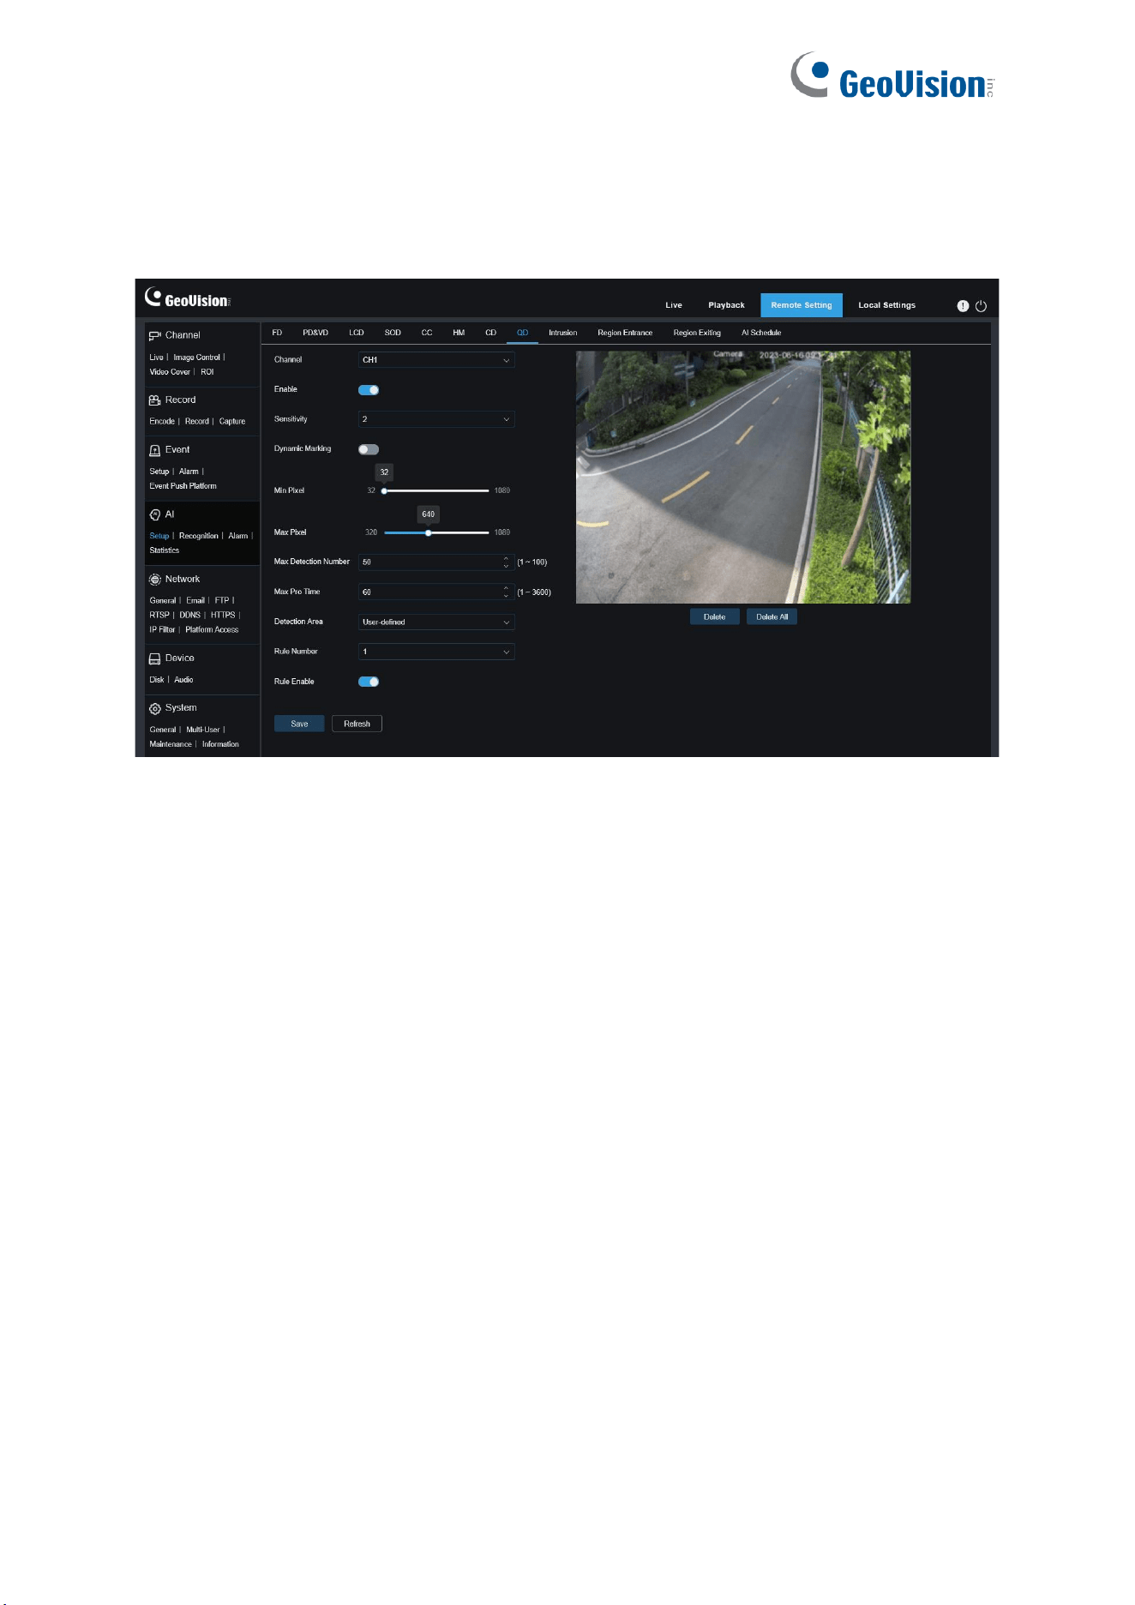Image resolution: width=1135 pixels, height=1605 pixels.
Task: Open the alert info icon in header
Action: click(x=963, y=306)
